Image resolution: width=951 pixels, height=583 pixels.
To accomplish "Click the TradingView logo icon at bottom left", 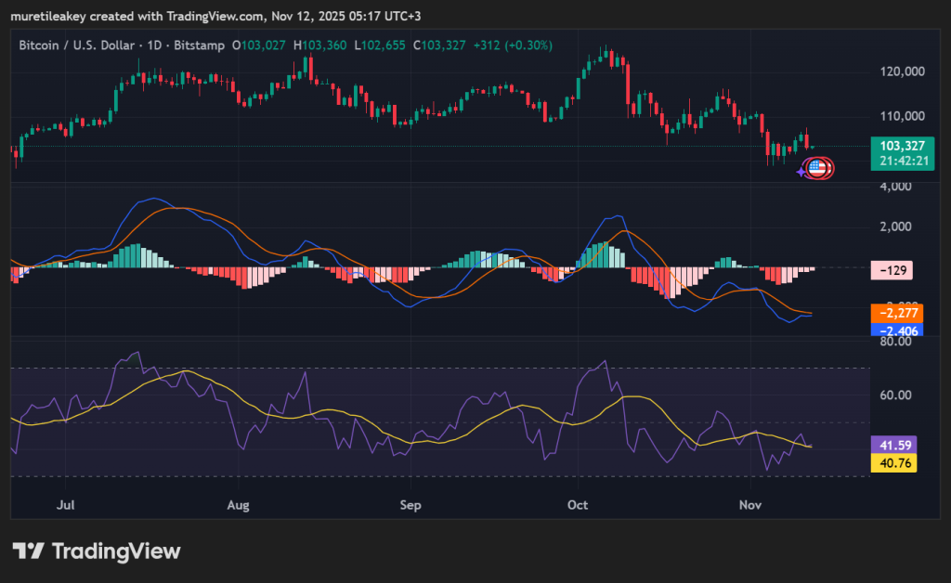I will [x=28, y=551].
